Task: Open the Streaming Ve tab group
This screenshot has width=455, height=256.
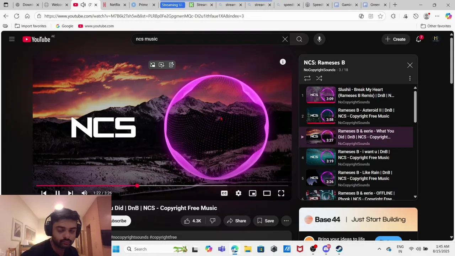Action: [172, 5]
